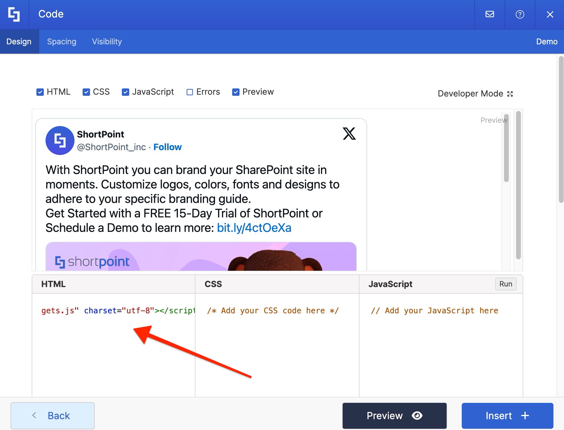564x430 pixels.
Task: Click inside the CSS code editor
Action: 277,345
